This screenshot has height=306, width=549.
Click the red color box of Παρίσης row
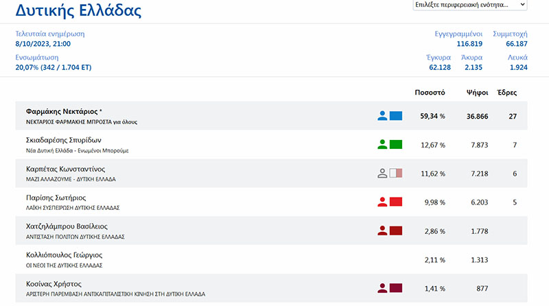click(396, 202)
